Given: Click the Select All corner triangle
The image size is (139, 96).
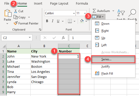Looking at the screenshot, I should click(x=4, y=46).
